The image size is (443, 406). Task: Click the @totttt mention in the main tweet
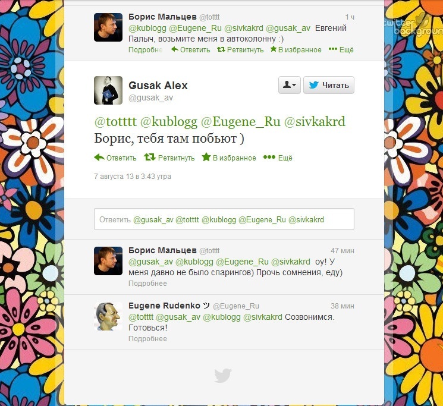(115, 122)
